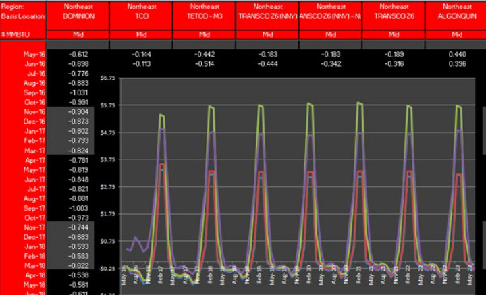The image size is (486, 295).
Task: Select the TCO basis location header
Action: [142, 16]
